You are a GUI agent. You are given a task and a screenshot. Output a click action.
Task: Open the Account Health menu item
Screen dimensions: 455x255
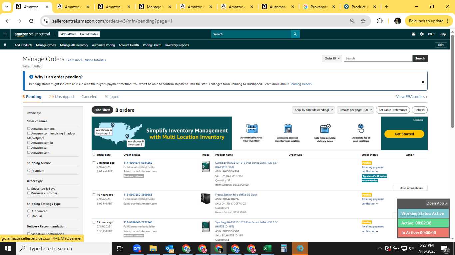[129, 45]
